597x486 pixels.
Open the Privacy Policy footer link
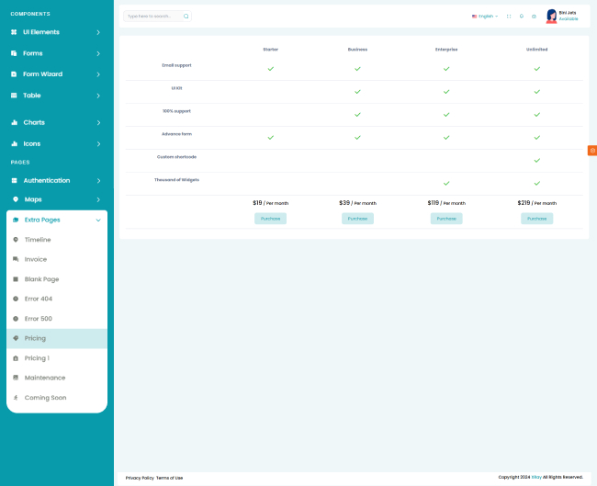(x=140, y=478)
